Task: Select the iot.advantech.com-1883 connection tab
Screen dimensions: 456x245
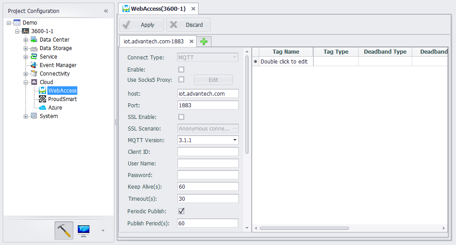Action: [x=153, y=41]
